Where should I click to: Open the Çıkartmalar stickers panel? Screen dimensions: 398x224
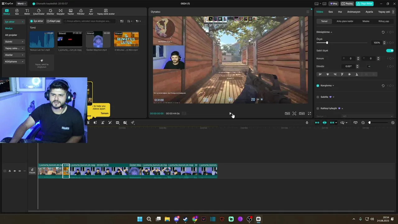point(39,12)
